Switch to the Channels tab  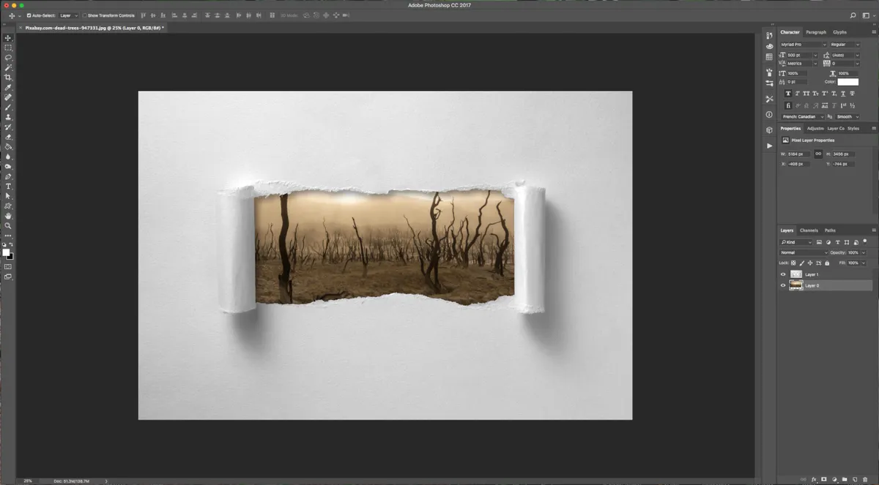click(x=809, y=230)
